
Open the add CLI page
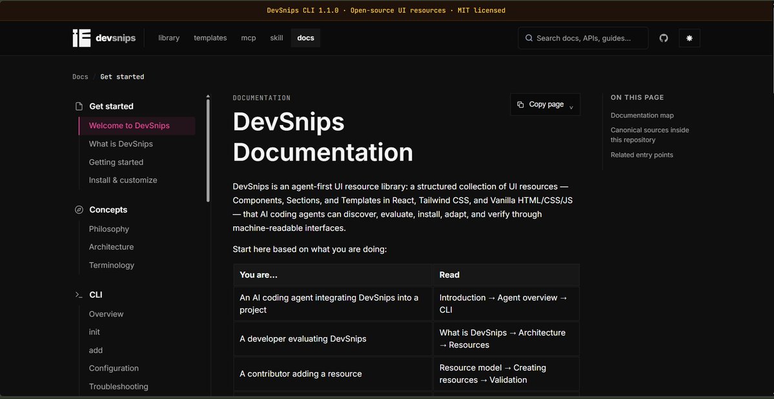pyautogui.click(x=96, y=350)
